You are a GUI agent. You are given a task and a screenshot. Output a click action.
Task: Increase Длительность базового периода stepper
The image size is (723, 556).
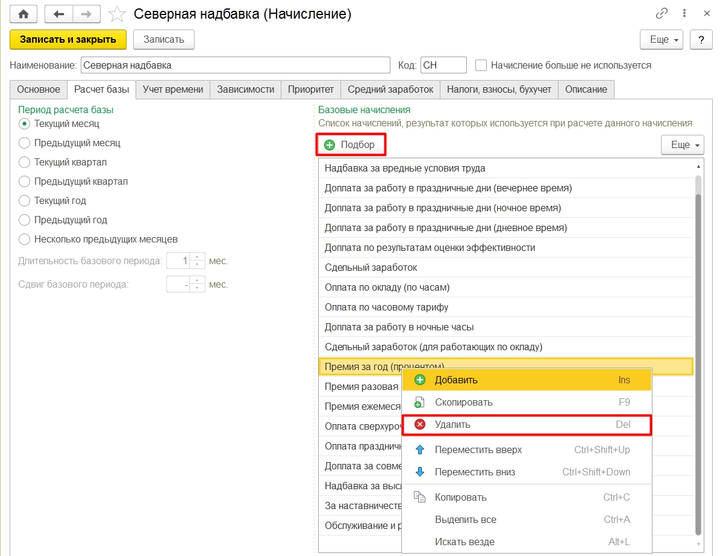[198, 258]
